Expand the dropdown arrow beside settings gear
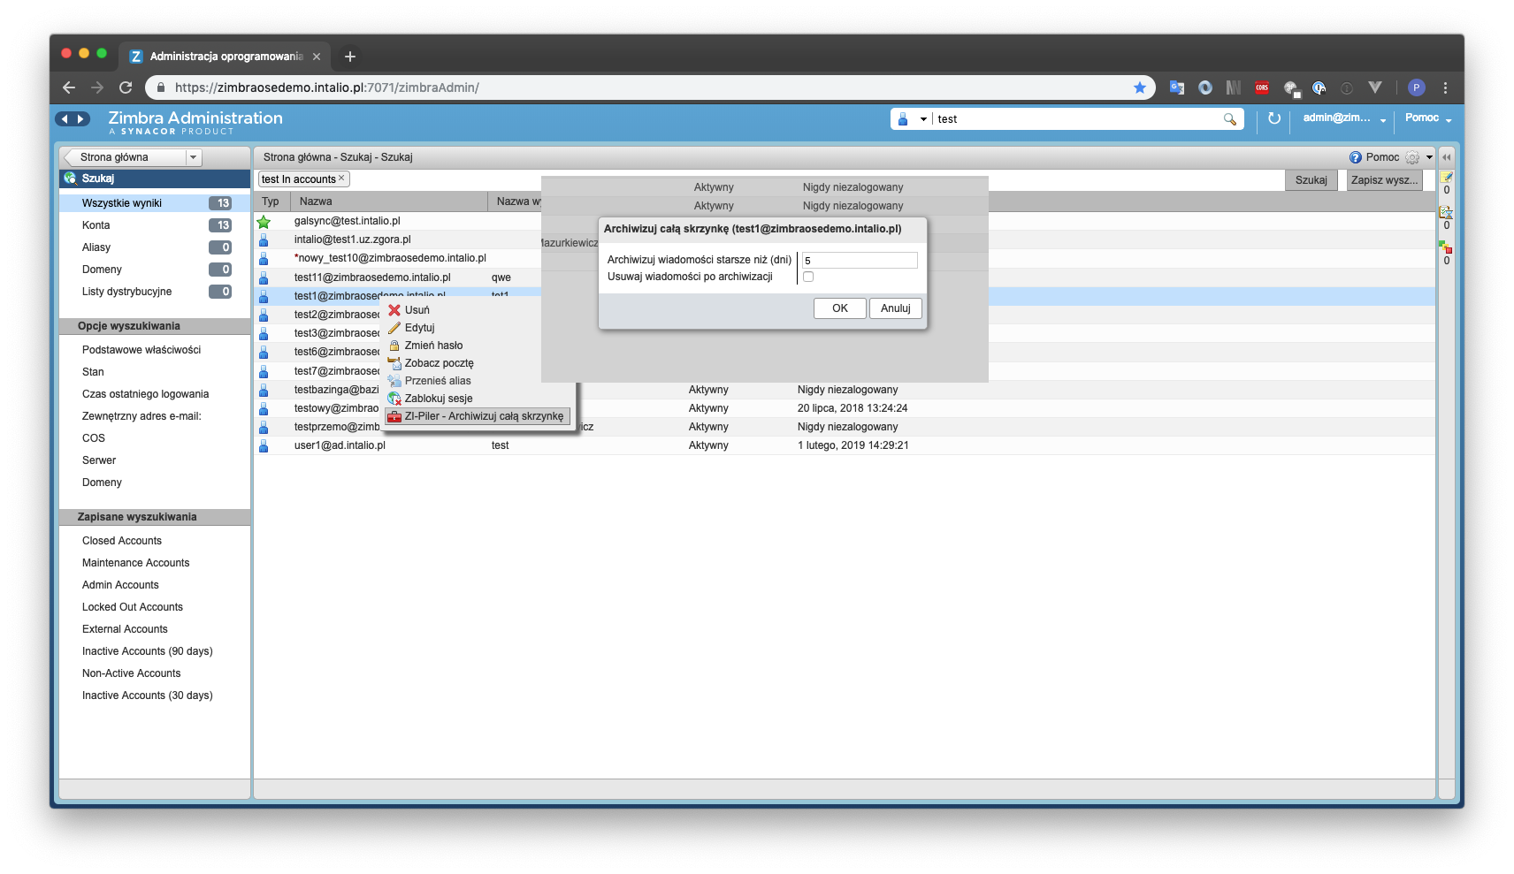 (1429, 157)
